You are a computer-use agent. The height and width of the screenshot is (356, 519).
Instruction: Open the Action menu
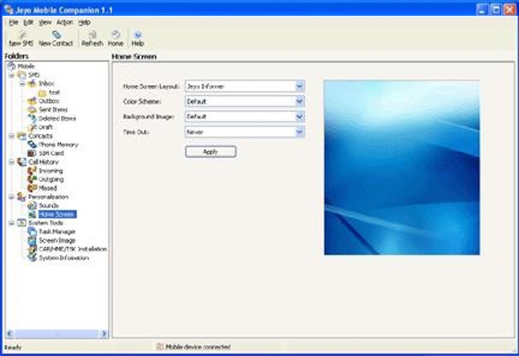[x=64, y=22]
